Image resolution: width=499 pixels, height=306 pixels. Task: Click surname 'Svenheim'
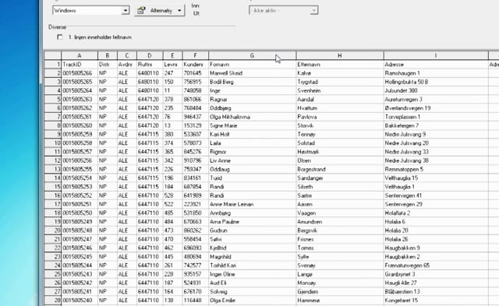point(309,90)
